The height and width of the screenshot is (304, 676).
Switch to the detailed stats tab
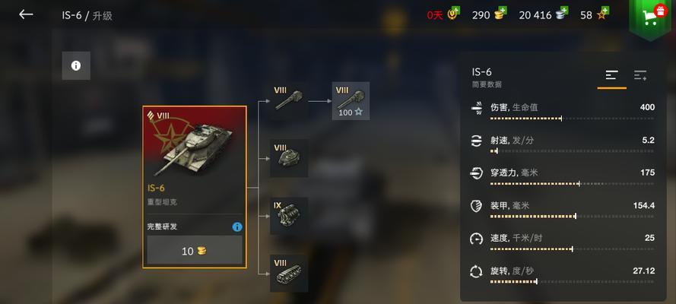coord(640,76)
